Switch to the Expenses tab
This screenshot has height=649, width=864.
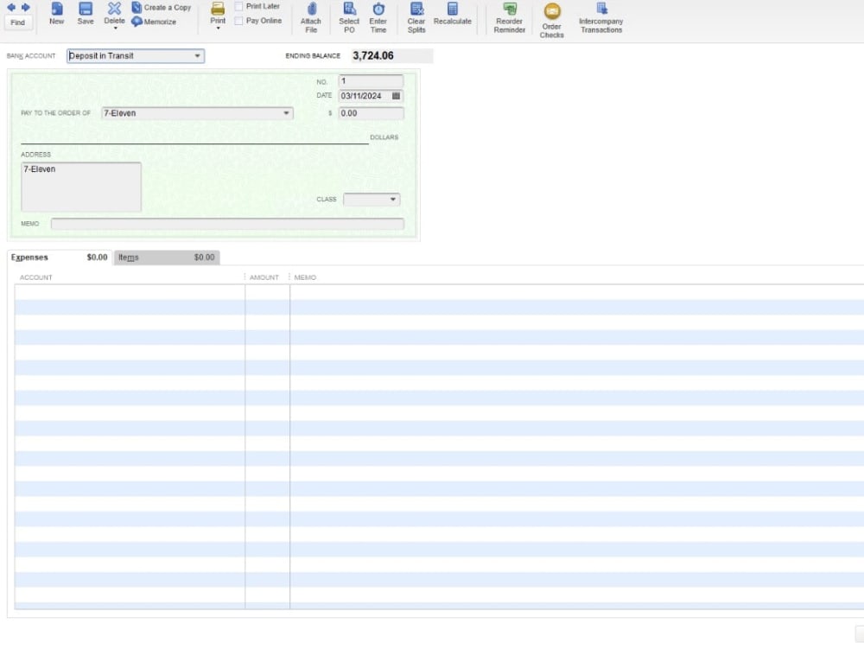pos(60,258)
